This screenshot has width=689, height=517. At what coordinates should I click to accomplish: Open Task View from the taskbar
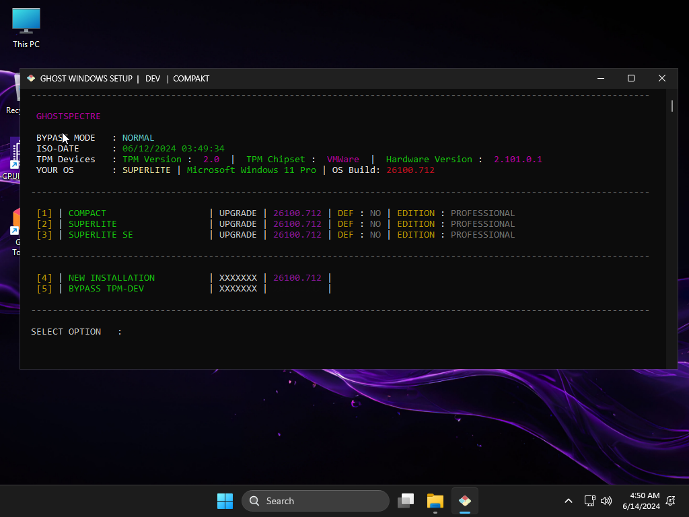coord(406,501)
